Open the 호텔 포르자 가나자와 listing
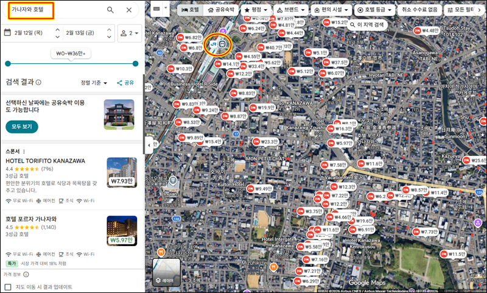This screenshot has height=293, width=487. 31,219
